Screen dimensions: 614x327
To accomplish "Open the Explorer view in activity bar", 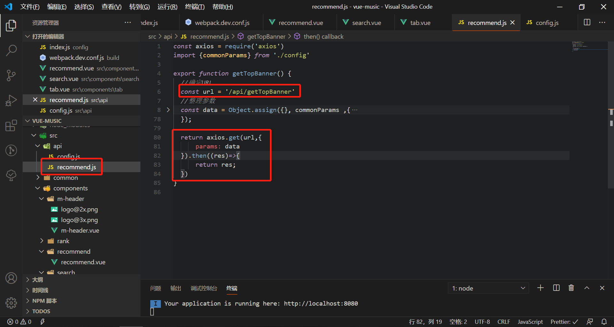I will click(11, 25).
